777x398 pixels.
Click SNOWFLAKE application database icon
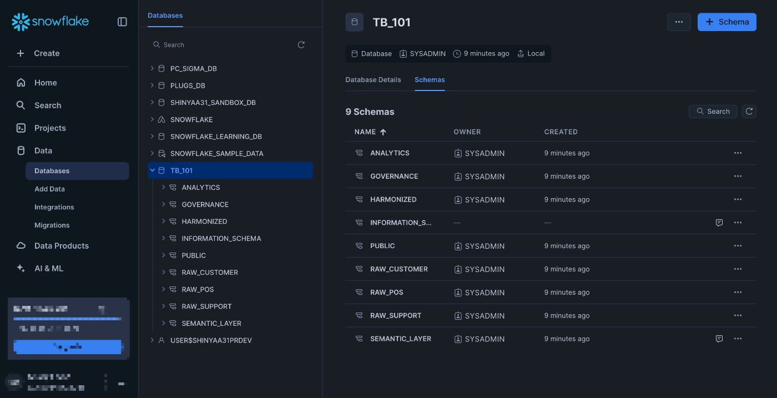162,119
